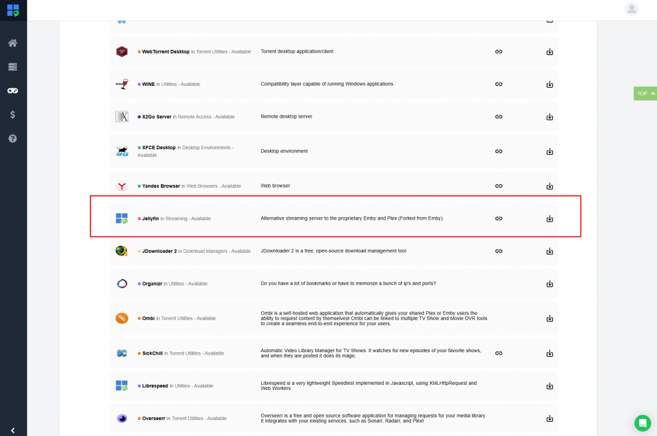Open the link icon for SickChill
The width and height of the screenshot is (657, 436).
pyautogui.click(x=499, y=353)
